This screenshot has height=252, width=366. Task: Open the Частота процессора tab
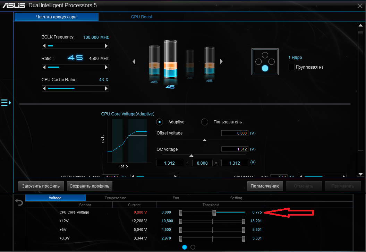[57, 17]
